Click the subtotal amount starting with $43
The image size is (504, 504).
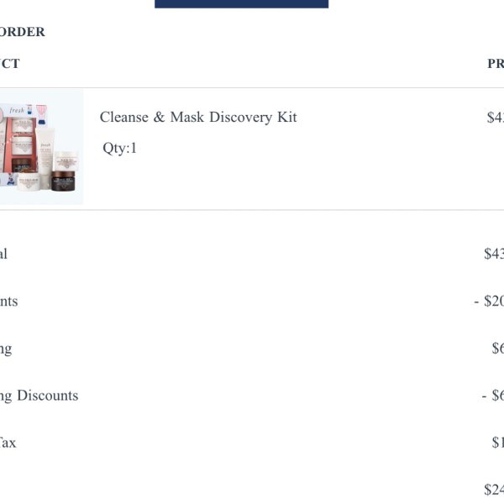[x=494, y=254]
